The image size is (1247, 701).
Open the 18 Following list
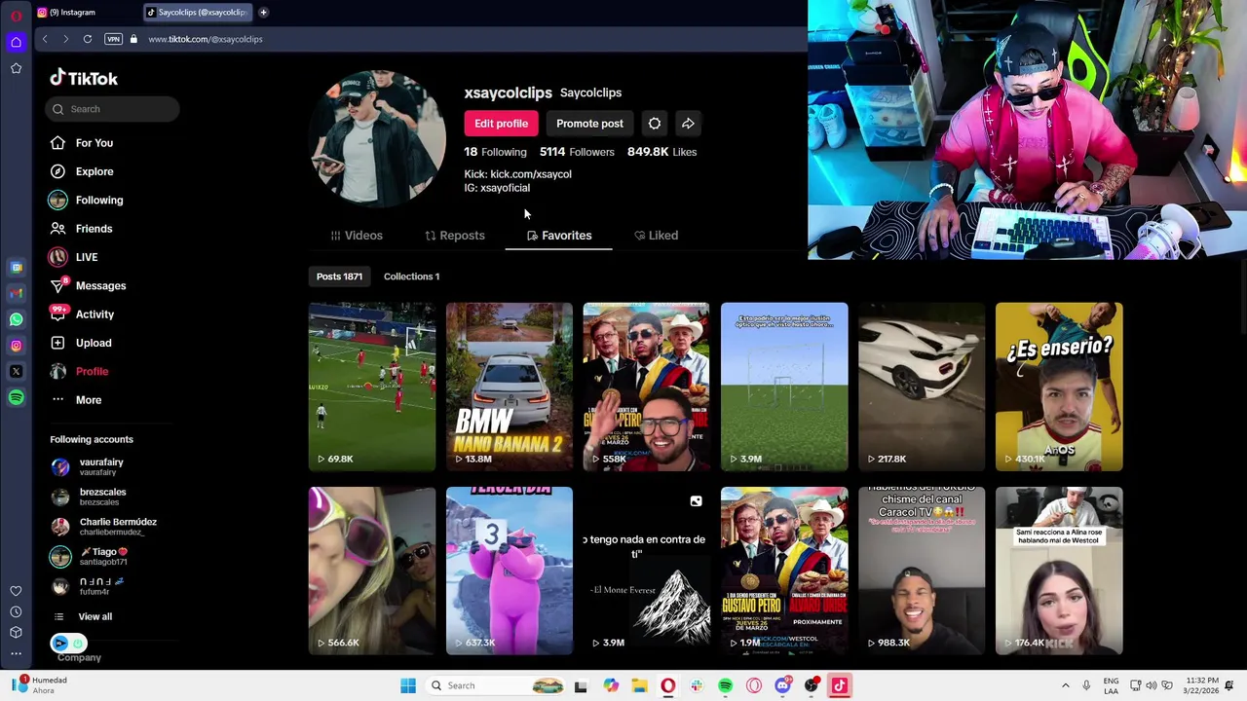point(495,152)
